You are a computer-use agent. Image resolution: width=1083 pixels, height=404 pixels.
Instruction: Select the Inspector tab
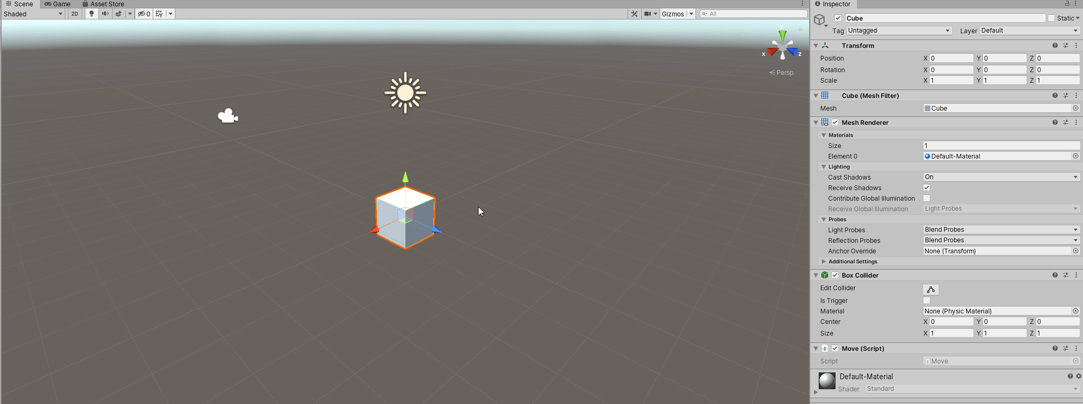point(832,4)
